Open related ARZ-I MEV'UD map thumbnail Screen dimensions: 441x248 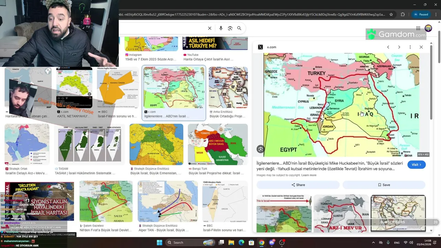(341, 213)
